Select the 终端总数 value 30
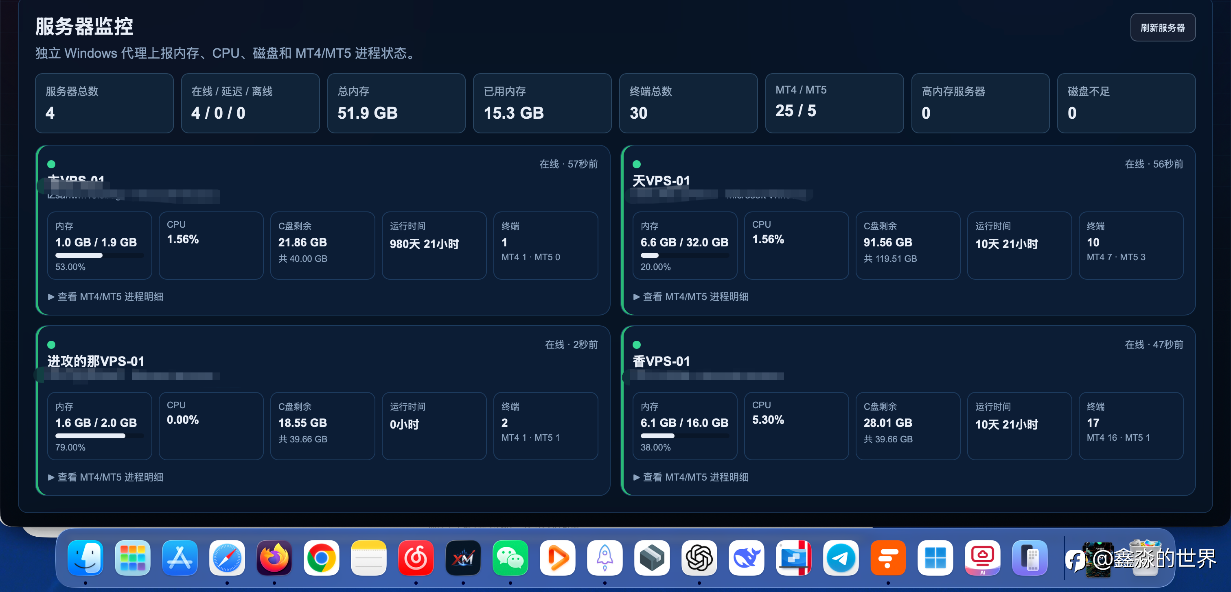The image size is (1231, 592). (638, 113)
